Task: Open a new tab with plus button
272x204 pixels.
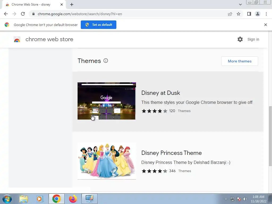Action: click(72, 5)
